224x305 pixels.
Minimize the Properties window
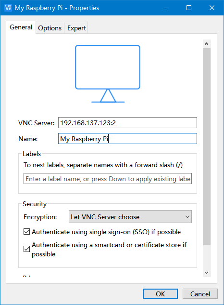(166, 8)
